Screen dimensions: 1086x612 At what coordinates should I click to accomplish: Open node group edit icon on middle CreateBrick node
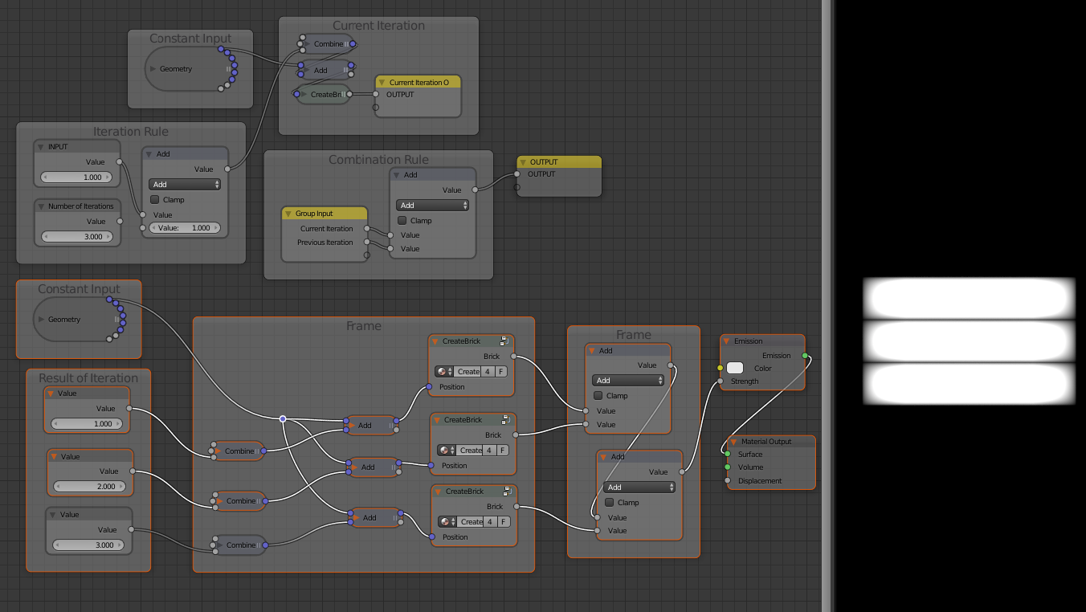tap(507, 419)
